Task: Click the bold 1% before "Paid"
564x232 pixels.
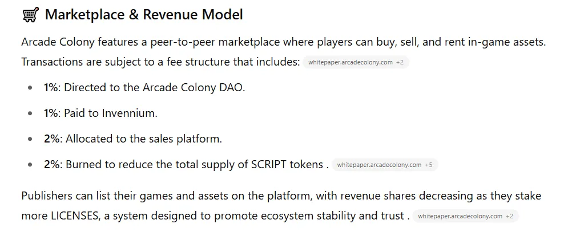Action: tap(51, 113)
